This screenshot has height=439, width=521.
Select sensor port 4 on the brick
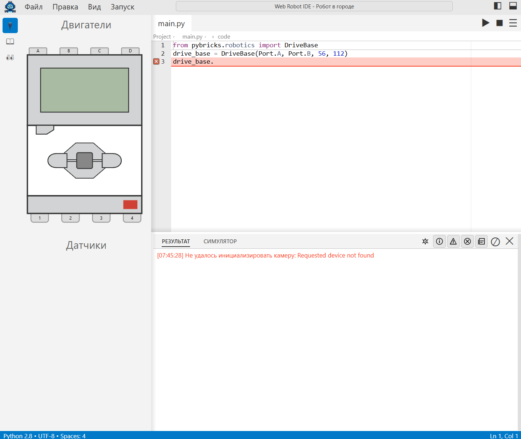click(x=132, y=218)
